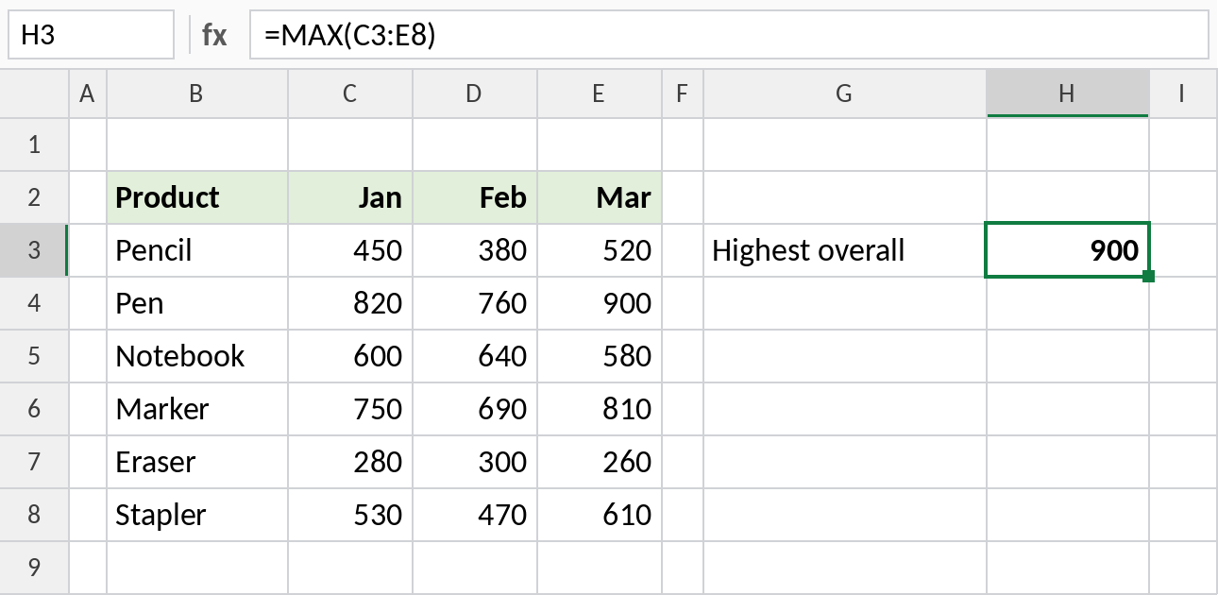Image resolution: width=1218 pixels, height=595 pixels.
Task: Click Pencil's Feb value 380
Action: [x=475, y=250]
